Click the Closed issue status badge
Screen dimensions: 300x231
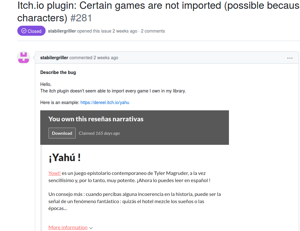31,31
